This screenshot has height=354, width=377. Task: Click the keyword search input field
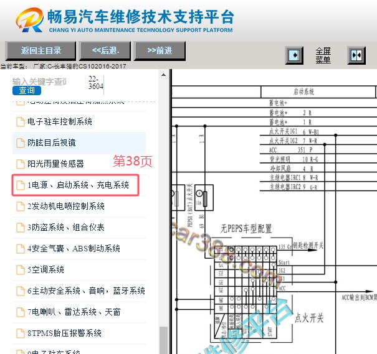point(39,82)
